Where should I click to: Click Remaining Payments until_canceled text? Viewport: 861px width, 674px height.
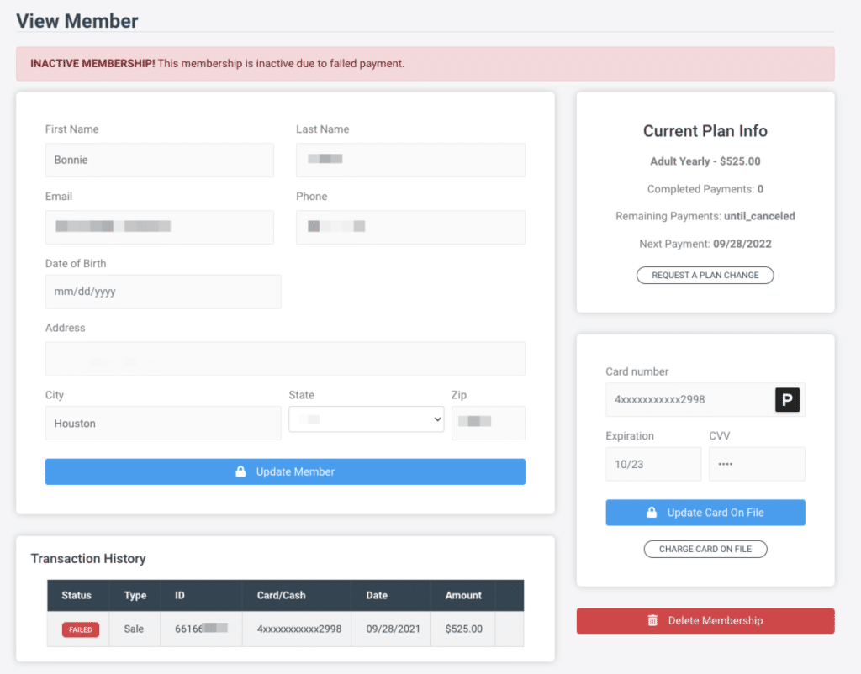(x=705, y=216)
